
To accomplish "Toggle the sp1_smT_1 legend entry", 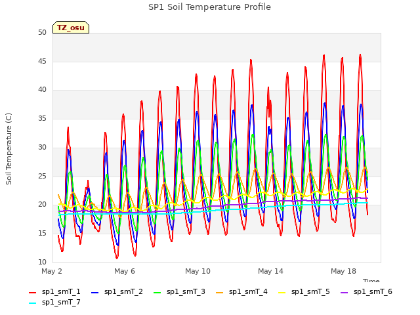I will click(x=54, y=291).
